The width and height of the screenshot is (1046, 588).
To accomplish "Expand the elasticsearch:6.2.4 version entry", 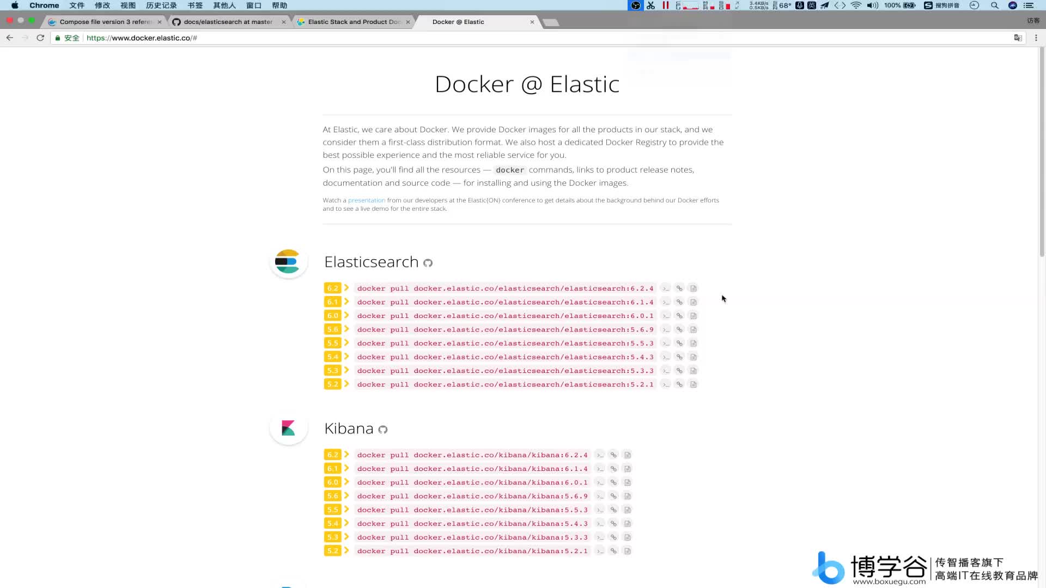I will pyautogui.click(x=346, y=288).
